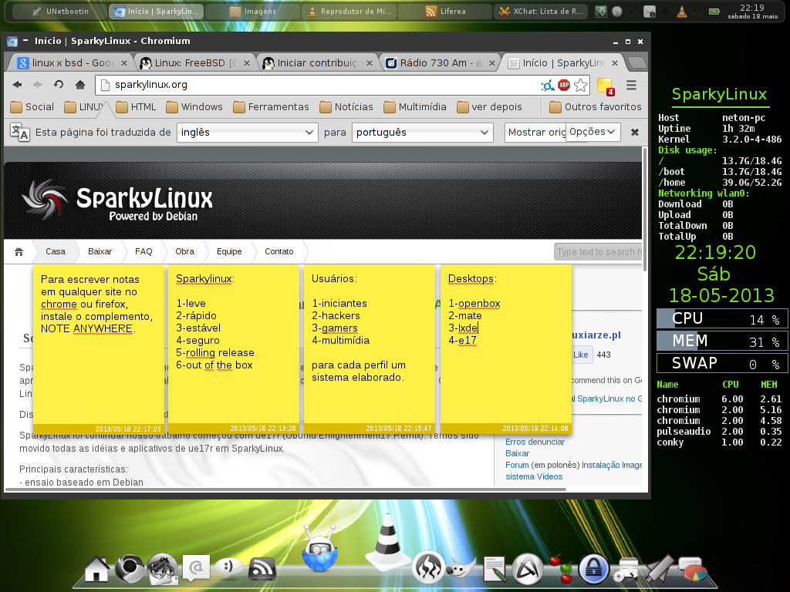Click the home folder dock icon
The width and height of the screenshot is (790, 592).
point(96,569)
